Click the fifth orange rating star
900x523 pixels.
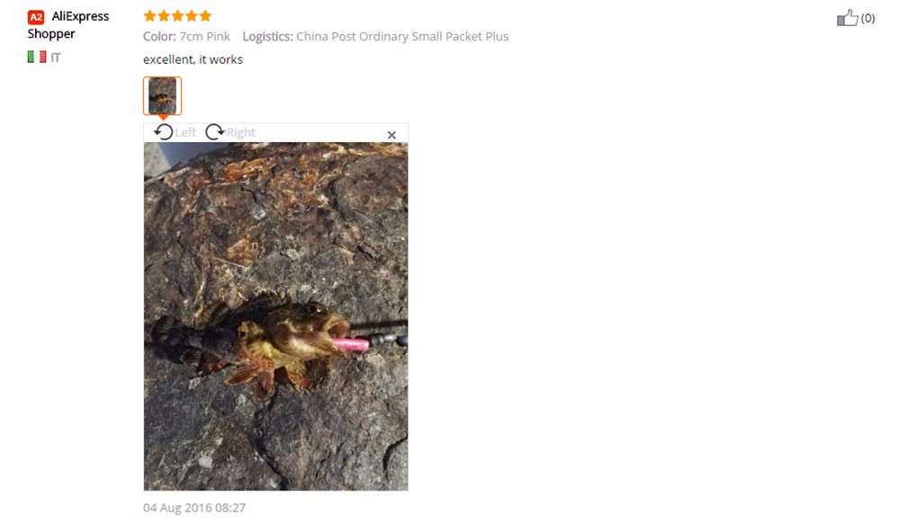pos(205,15)
